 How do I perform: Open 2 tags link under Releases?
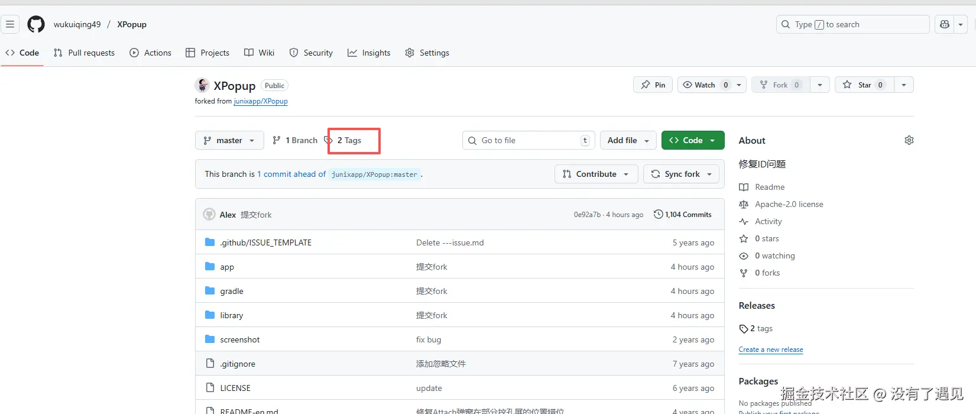tap(756, 328)
